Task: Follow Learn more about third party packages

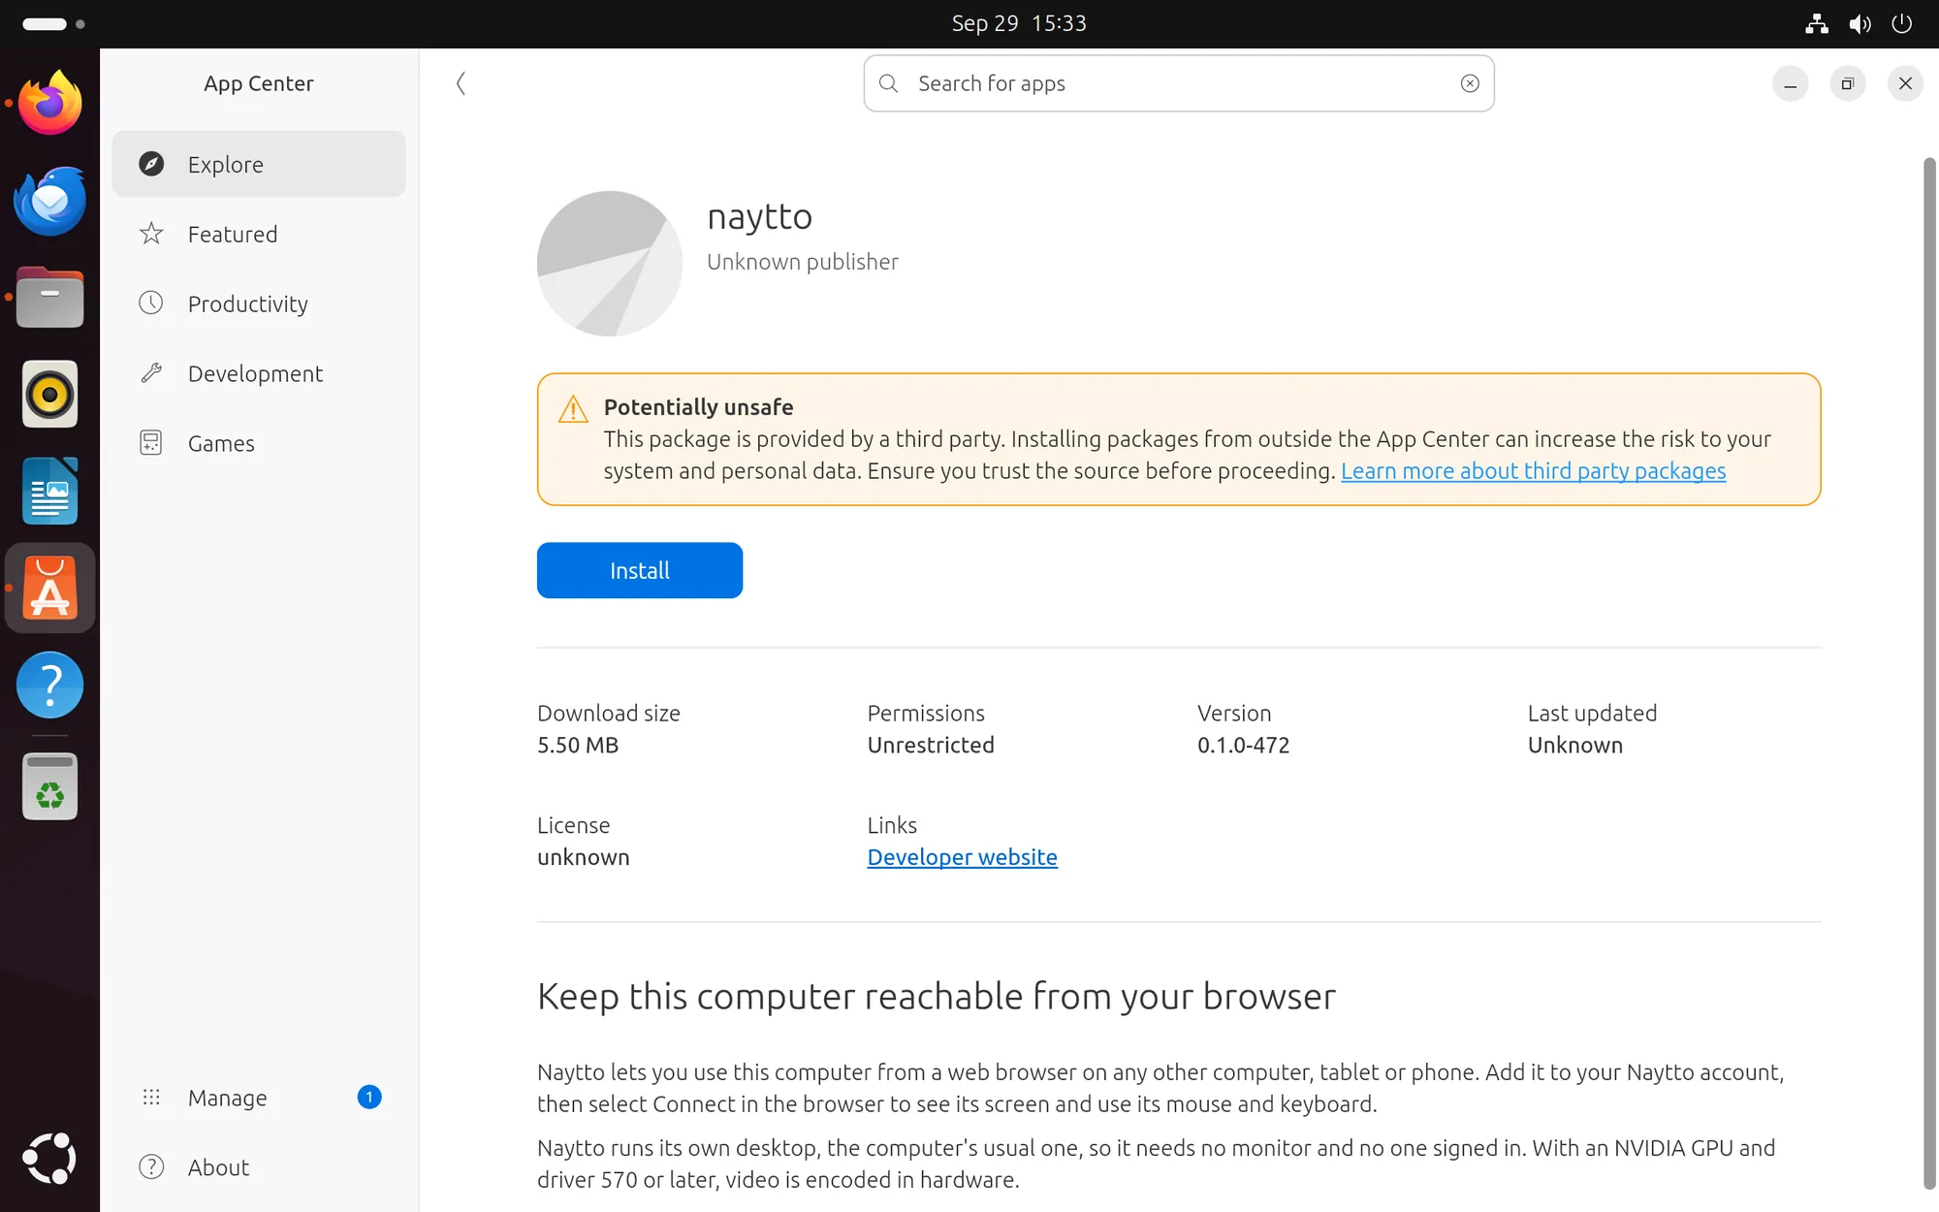Action: tap(1533, 471)
